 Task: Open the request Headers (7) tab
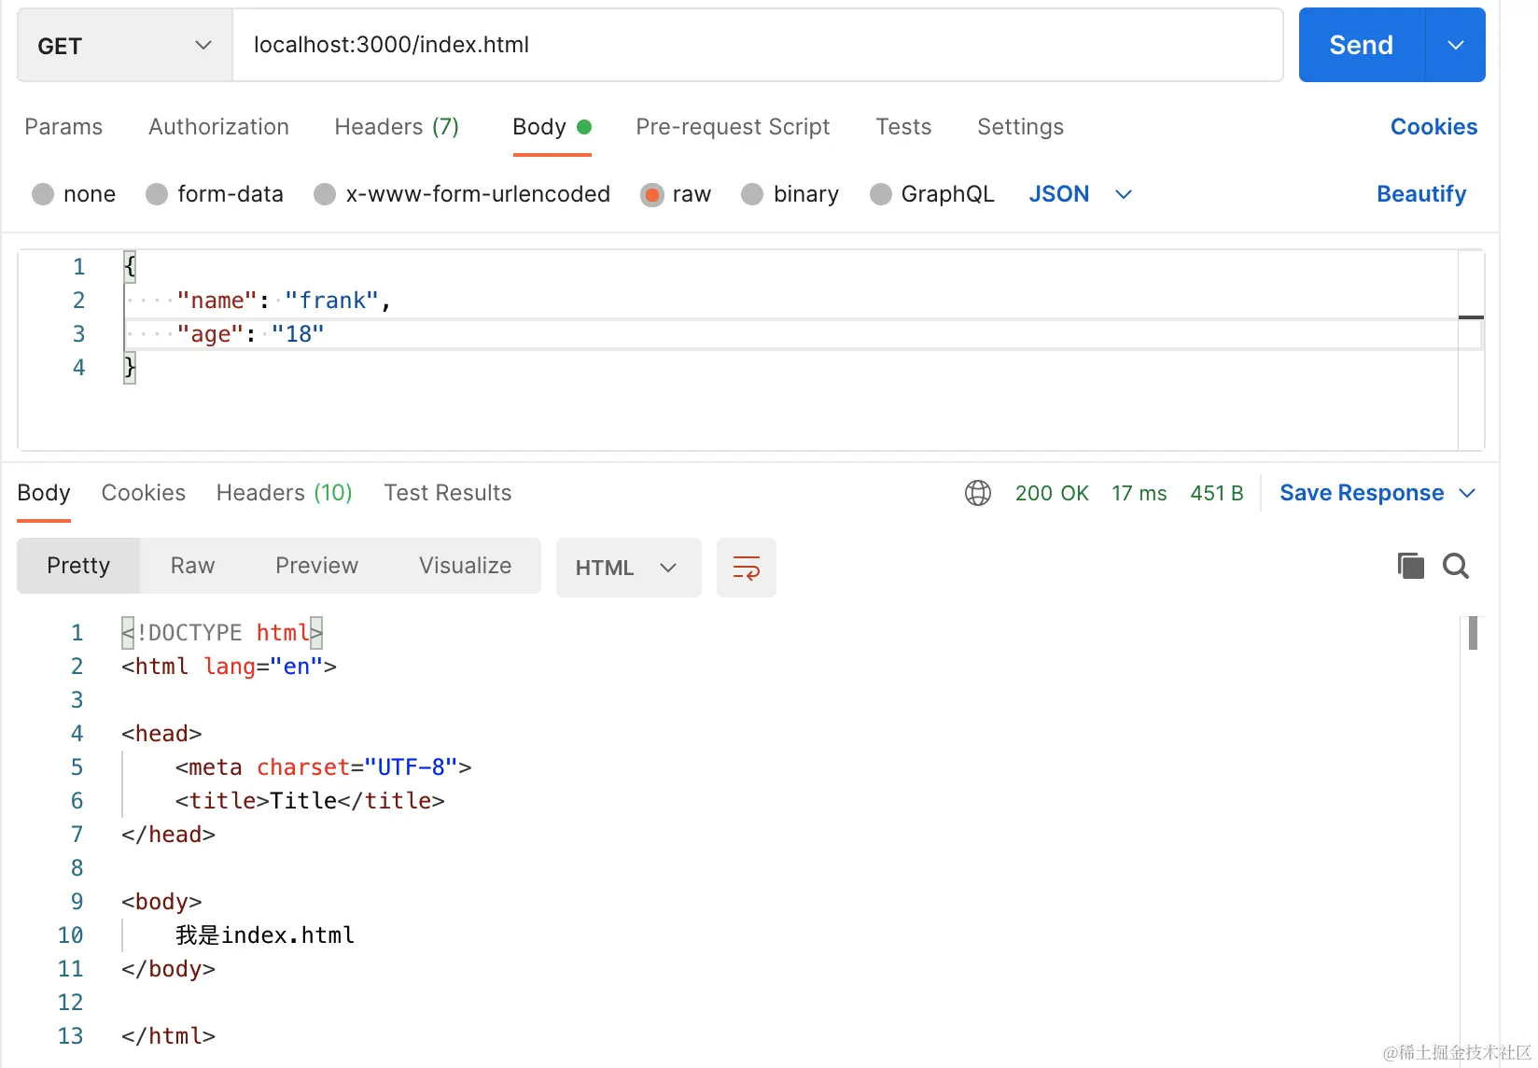pos(397,127)
